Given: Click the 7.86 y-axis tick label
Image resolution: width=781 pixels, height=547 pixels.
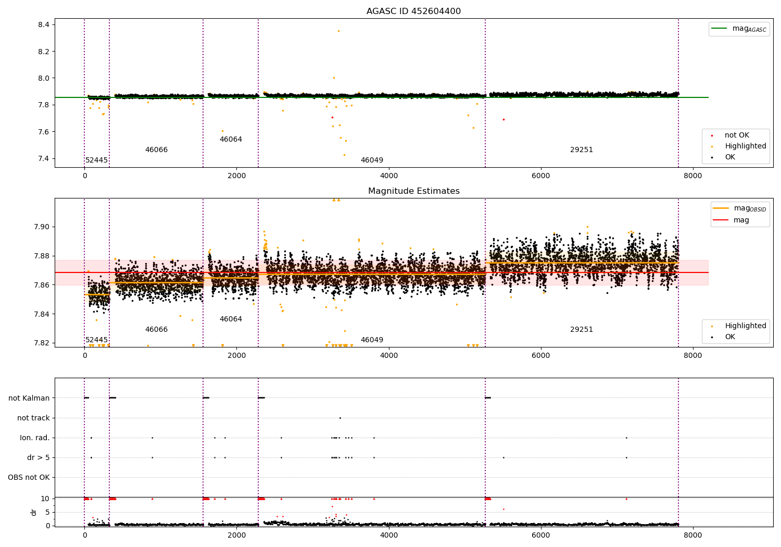Looking at the screenshot, I should [42, 285].
